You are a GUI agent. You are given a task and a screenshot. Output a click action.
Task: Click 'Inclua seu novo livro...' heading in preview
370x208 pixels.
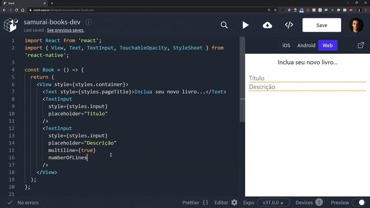pyautogui.click(x=308, y=62)
